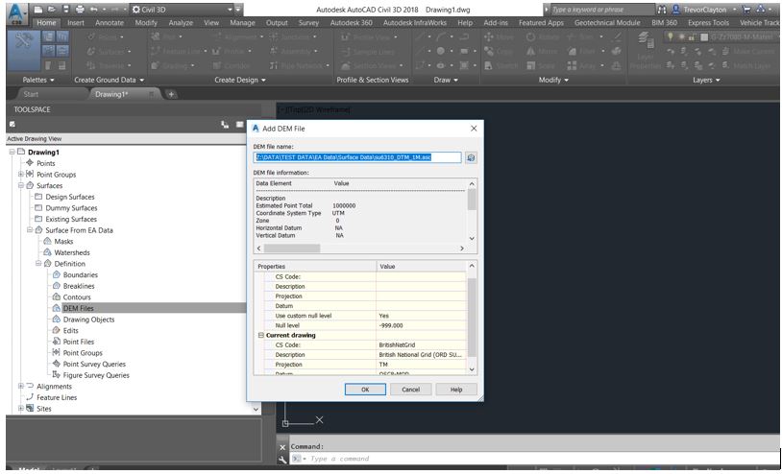782x474 pixels.
Task: Select the Existing Surfaces folder
Action: point(71,219)
